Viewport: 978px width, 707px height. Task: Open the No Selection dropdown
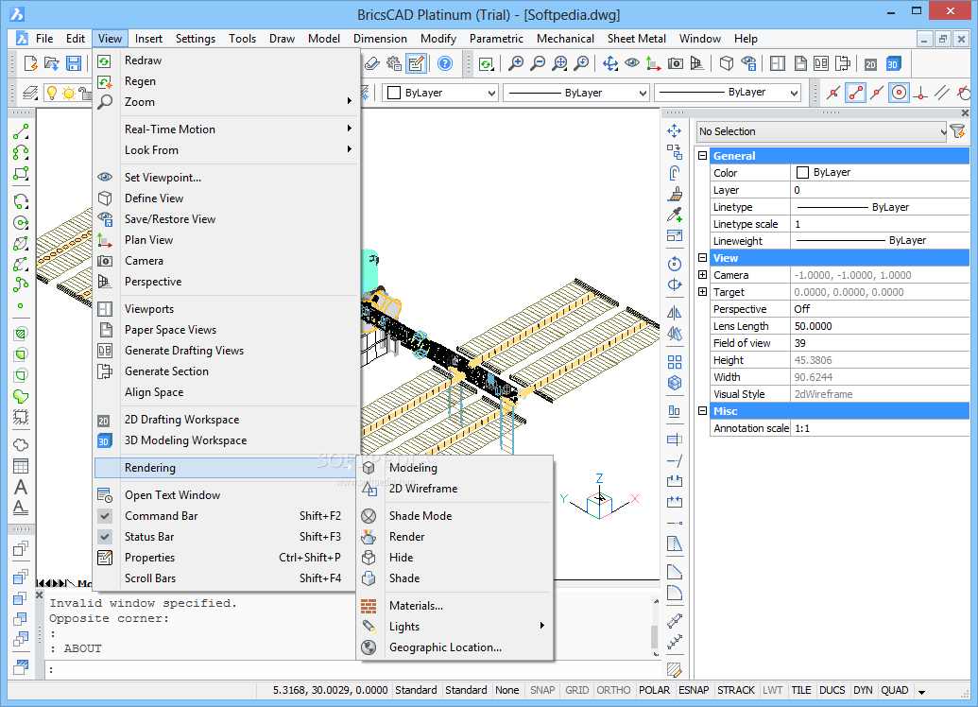tap(821, 131)
